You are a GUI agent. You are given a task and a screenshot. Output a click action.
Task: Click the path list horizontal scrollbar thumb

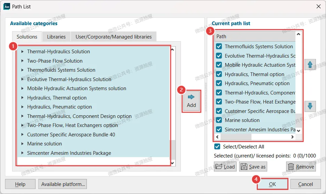coord(236,137)
